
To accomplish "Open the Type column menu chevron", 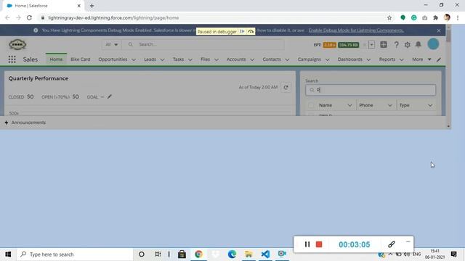I will point(430,105).
